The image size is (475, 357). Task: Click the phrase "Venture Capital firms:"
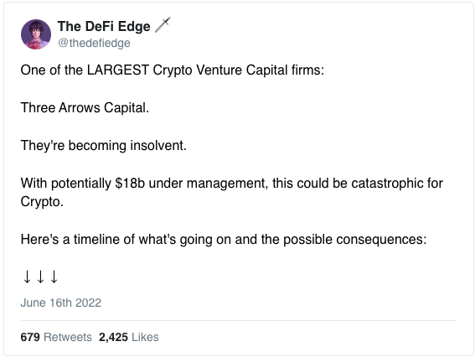[x=261, y=70]
